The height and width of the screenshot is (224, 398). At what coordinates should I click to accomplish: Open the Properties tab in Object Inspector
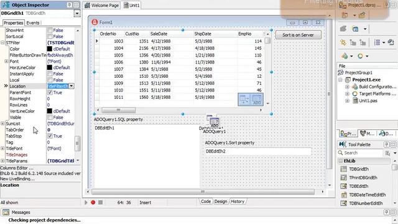pos(14,23)
